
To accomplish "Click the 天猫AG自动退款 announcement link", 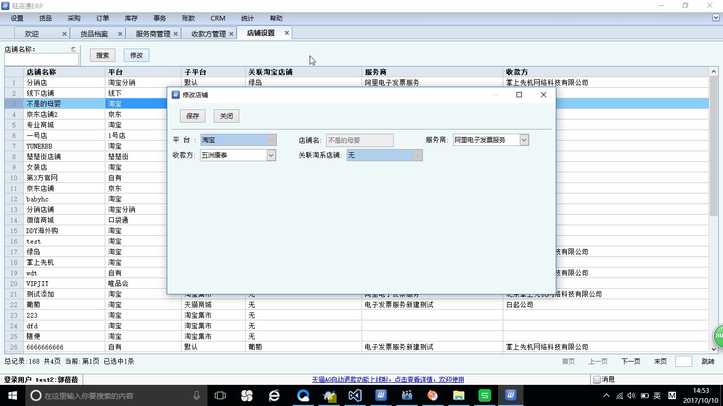I will (388, 380).
